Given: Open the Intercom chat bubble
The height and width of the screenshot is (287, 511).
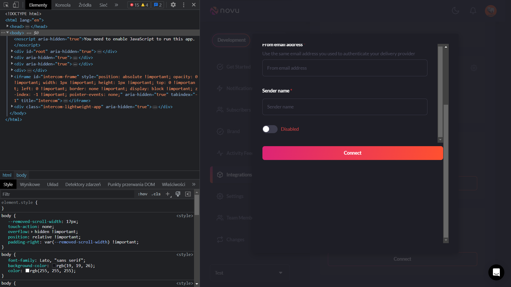Looking at the screenshot, I should coord(496,272).
